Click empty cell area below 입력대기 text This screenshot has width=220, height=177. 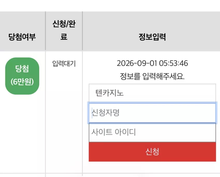tap(64, 119)
